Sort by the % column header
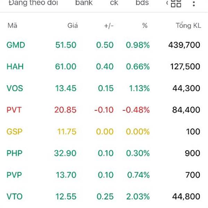 point(145,26)
